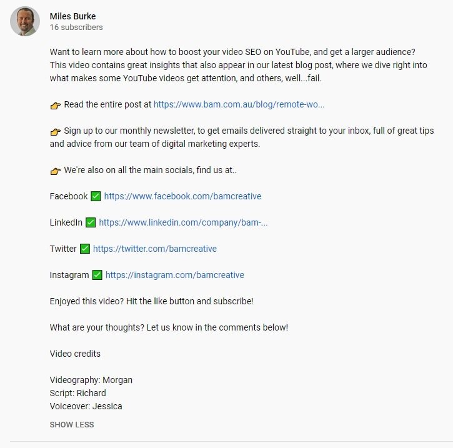The image size is (453, 448).
Task: Click the 16 subscribers count text
Action: (76, 27)
